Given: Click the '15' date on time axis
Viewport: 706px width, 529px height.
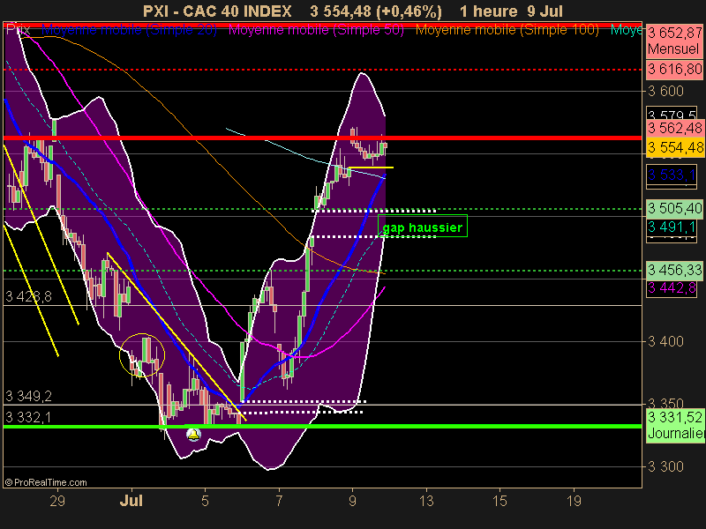Looking at the screenshot, I should 499,501.
